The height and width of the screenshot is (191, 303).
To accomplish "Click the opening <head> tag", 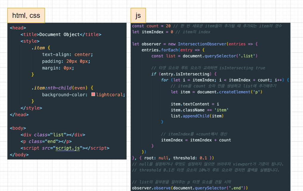I will pyautogui.click(x=18, y=28).
